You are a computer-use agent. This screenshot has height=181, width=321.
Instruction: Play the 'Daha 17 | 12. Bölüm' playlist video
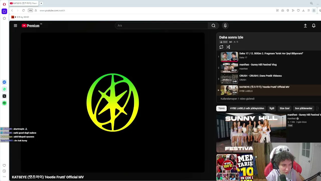click(269, 57)
